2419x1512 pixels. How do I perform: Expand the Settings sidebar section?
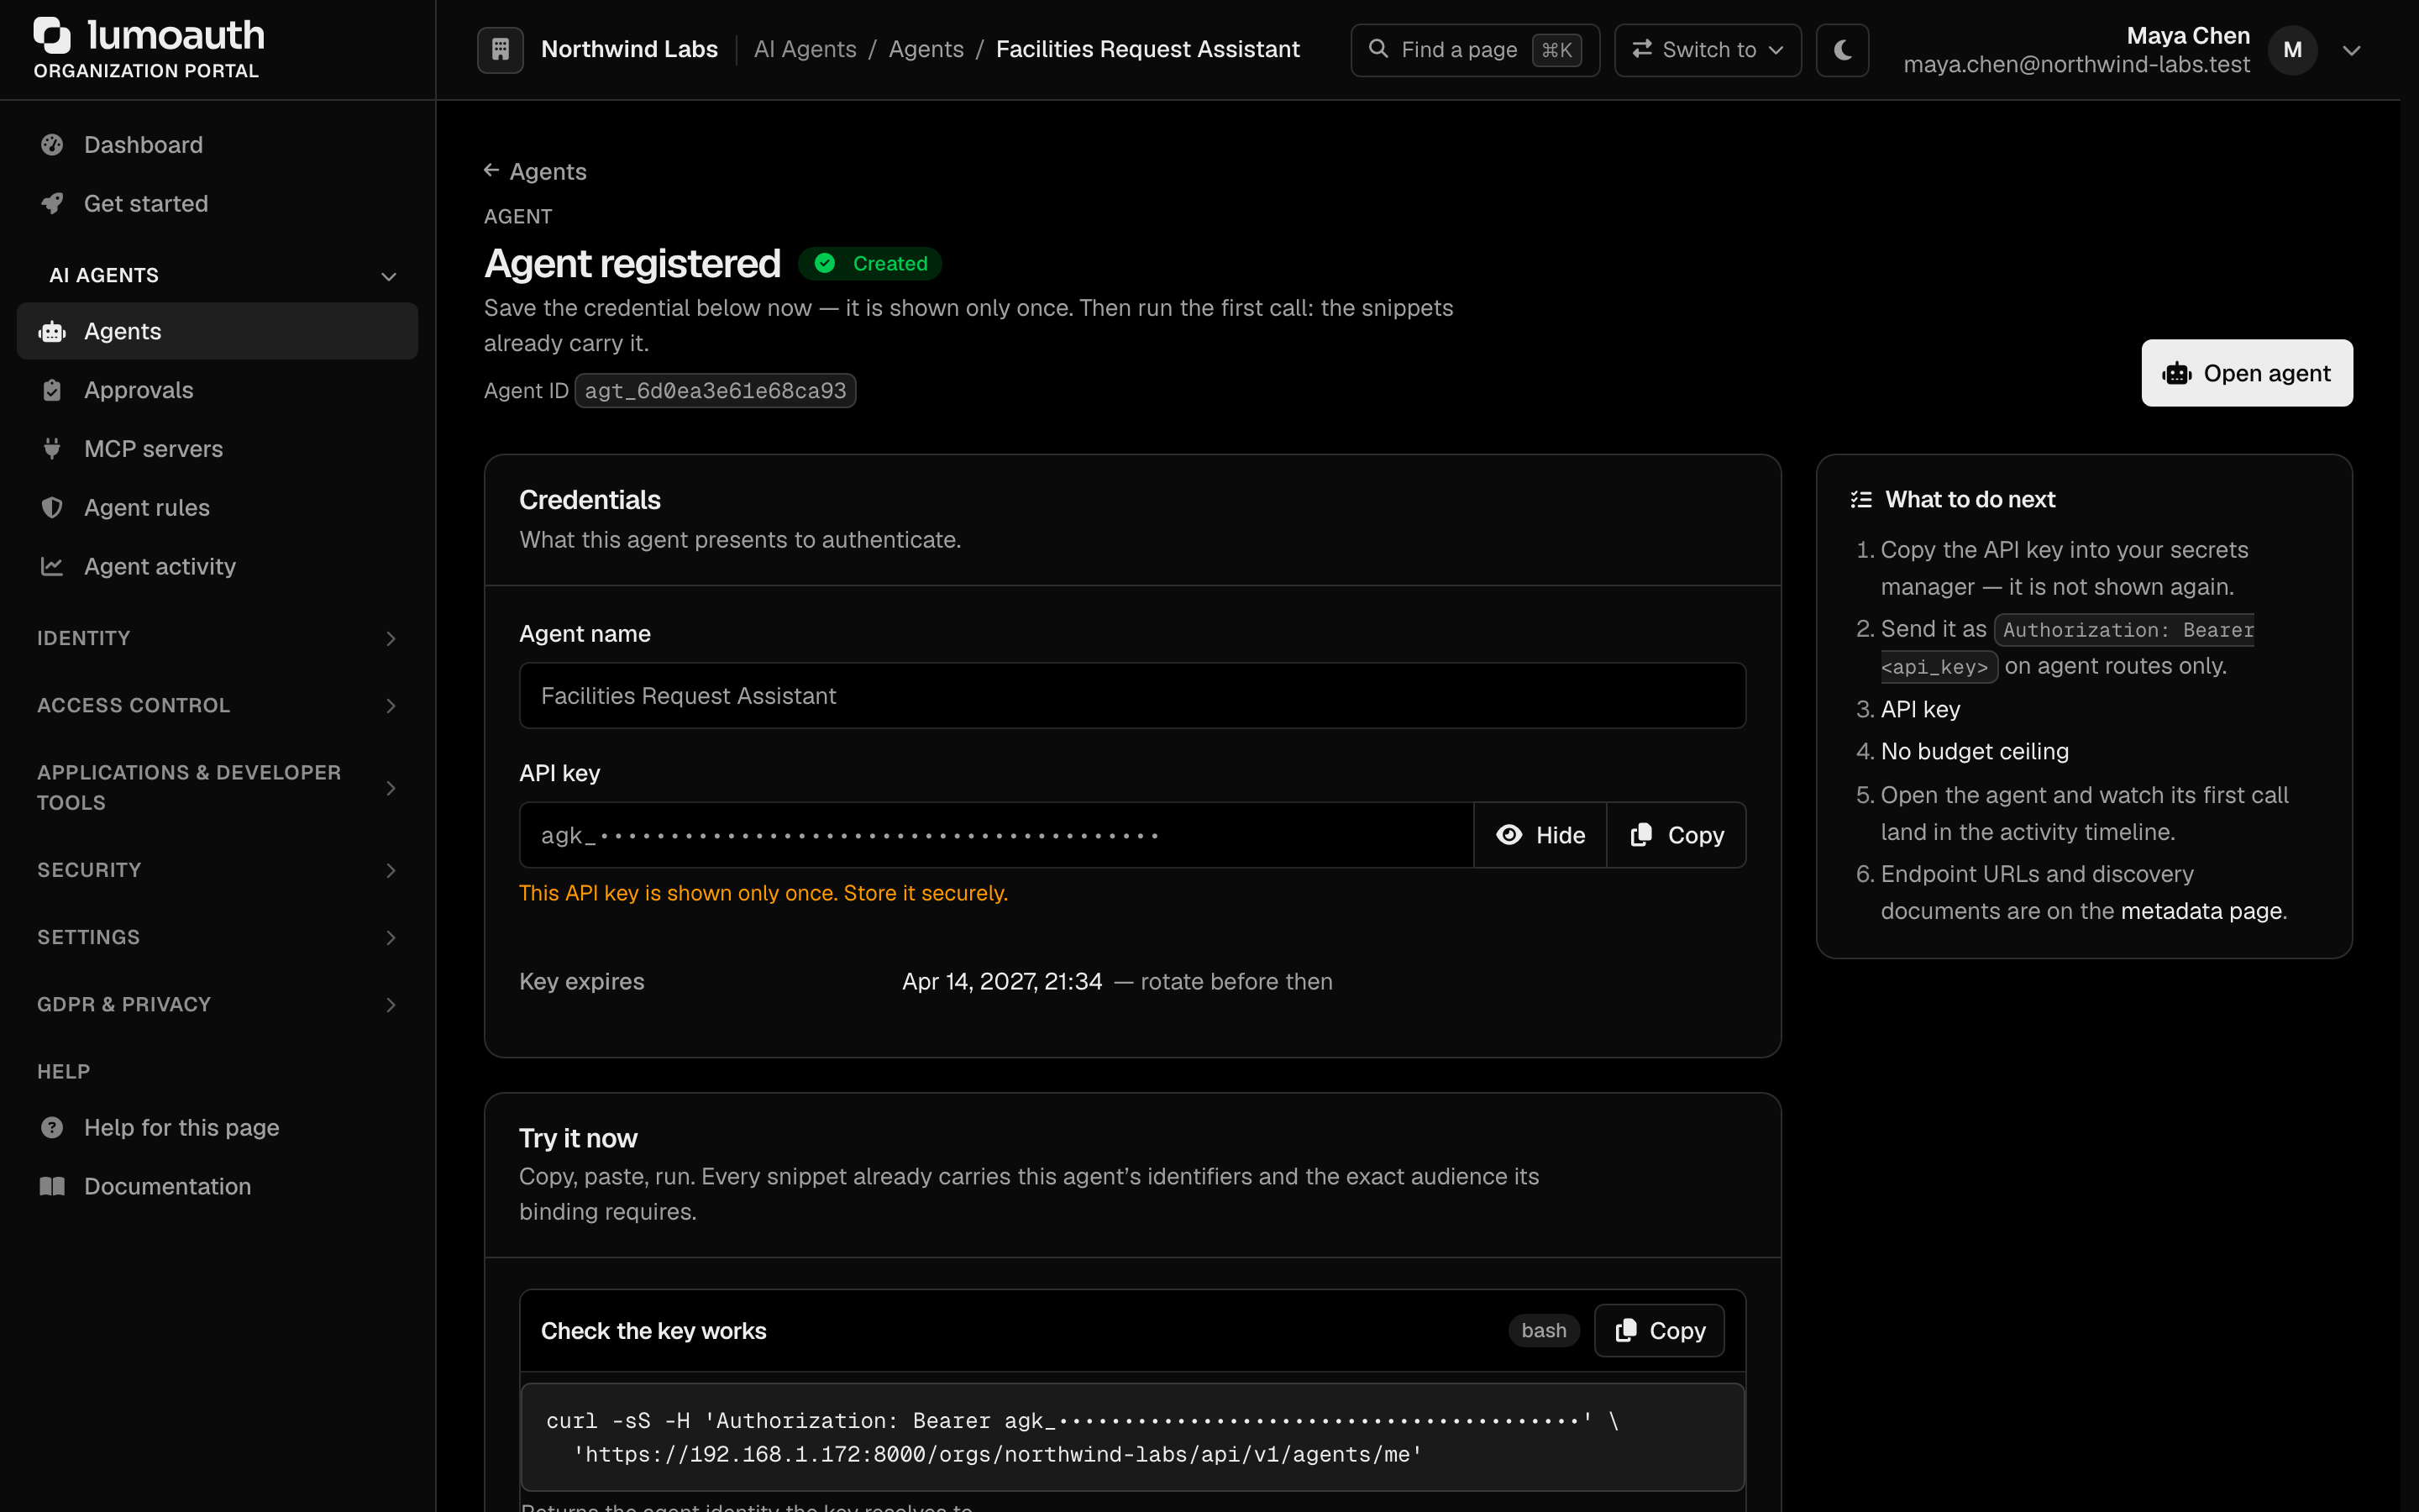[217, 937]
